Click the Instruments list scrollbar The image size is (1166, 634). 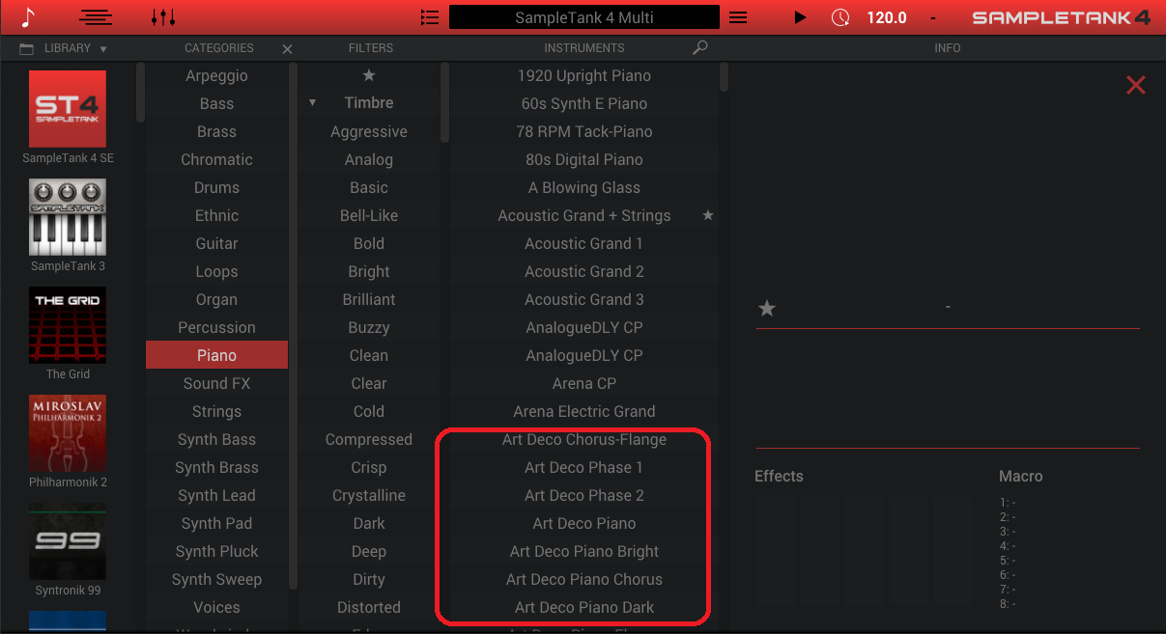[725, 77]
